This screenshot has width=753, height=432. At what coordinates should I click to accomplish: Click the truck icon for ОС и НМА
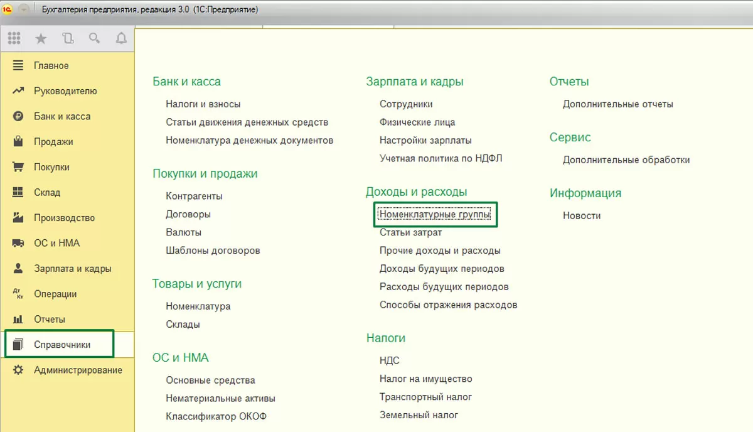tap(18, 243)
